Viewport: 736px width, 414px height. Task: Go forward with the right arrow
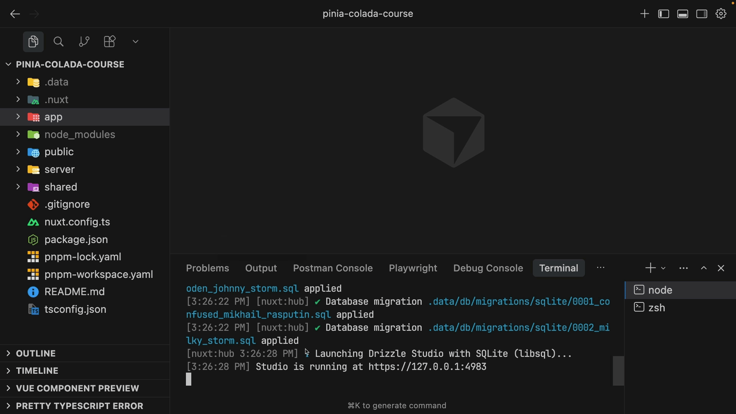coord(34,14)
